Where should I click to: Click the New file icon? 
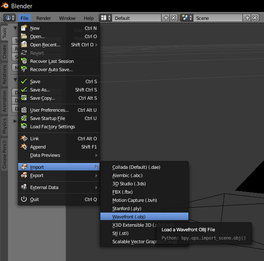[x=24, y=28]
